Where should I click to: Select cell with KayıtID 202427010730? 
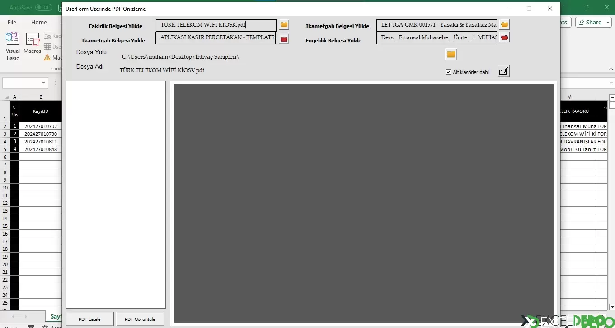click(41, 134)
